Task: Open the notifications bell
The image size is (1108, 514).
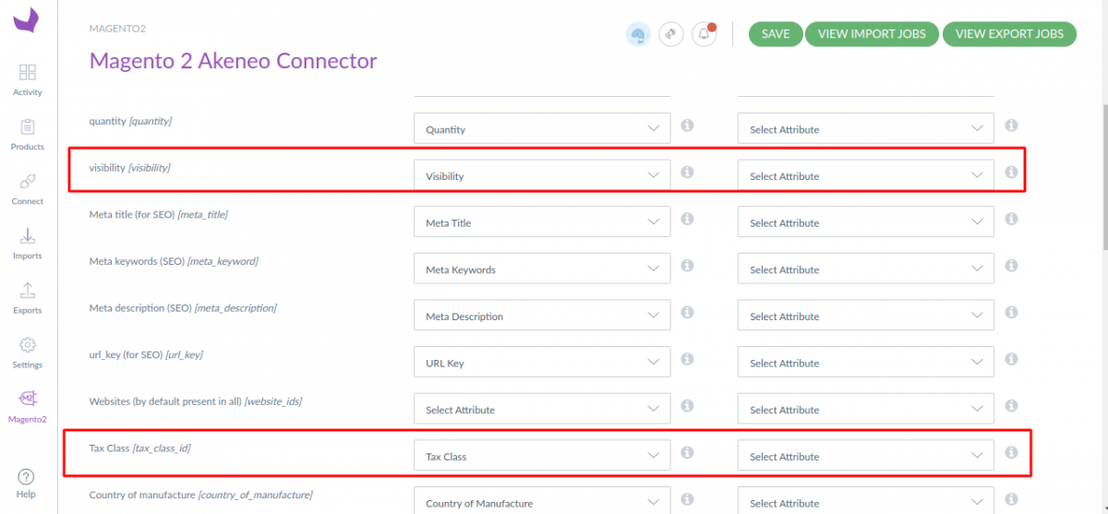Action: (x=704, y=34)
